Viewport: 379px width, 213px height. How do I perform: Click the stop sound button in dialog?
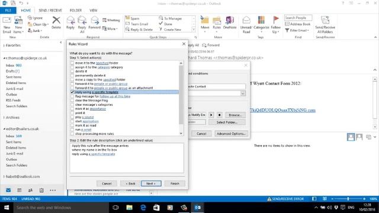click(220, 115)
